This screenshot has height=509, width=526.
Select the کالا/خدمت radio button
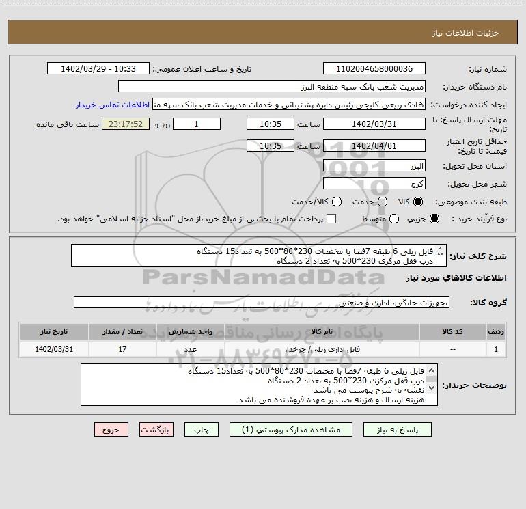[337, 202]
